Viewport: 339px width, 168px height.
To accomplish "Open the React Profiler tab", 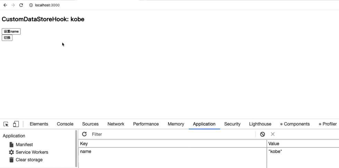I will tap(328, 124).
